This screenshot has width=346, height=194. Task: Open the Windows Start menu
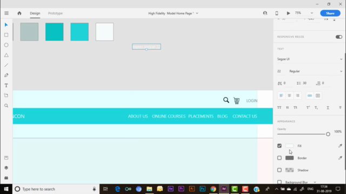click(6, 189)
